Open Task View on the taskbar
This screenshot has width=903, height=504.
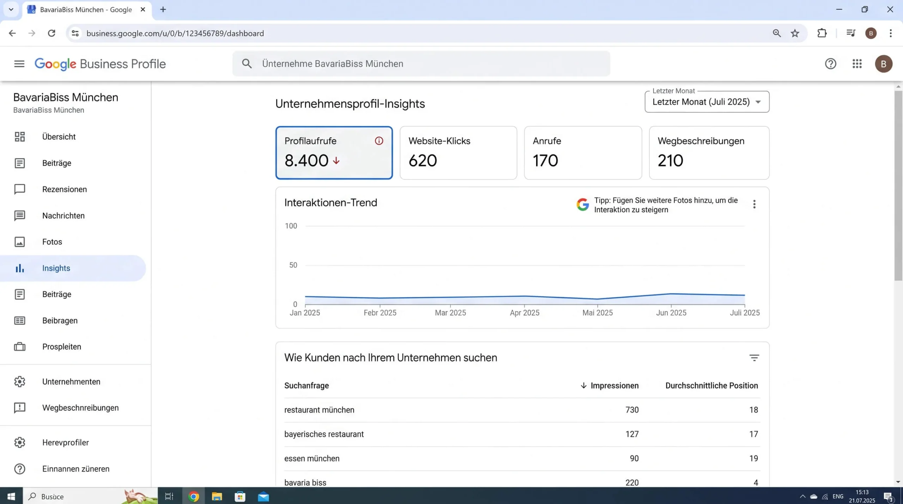[x=169, y=496]
